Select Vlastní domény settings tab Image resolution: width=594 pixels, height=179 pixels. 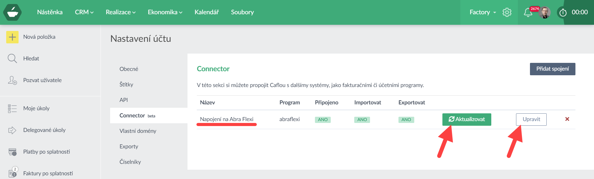tap(138, 131)
